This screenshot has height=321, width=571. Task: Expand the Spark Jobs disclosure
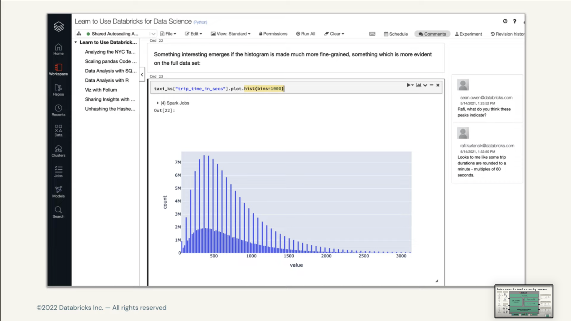[158, 103]
